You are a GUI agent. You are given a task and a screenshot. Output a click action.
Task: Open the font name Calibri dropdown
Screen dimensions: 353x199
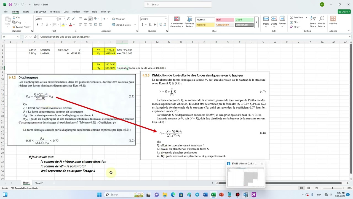56,19
